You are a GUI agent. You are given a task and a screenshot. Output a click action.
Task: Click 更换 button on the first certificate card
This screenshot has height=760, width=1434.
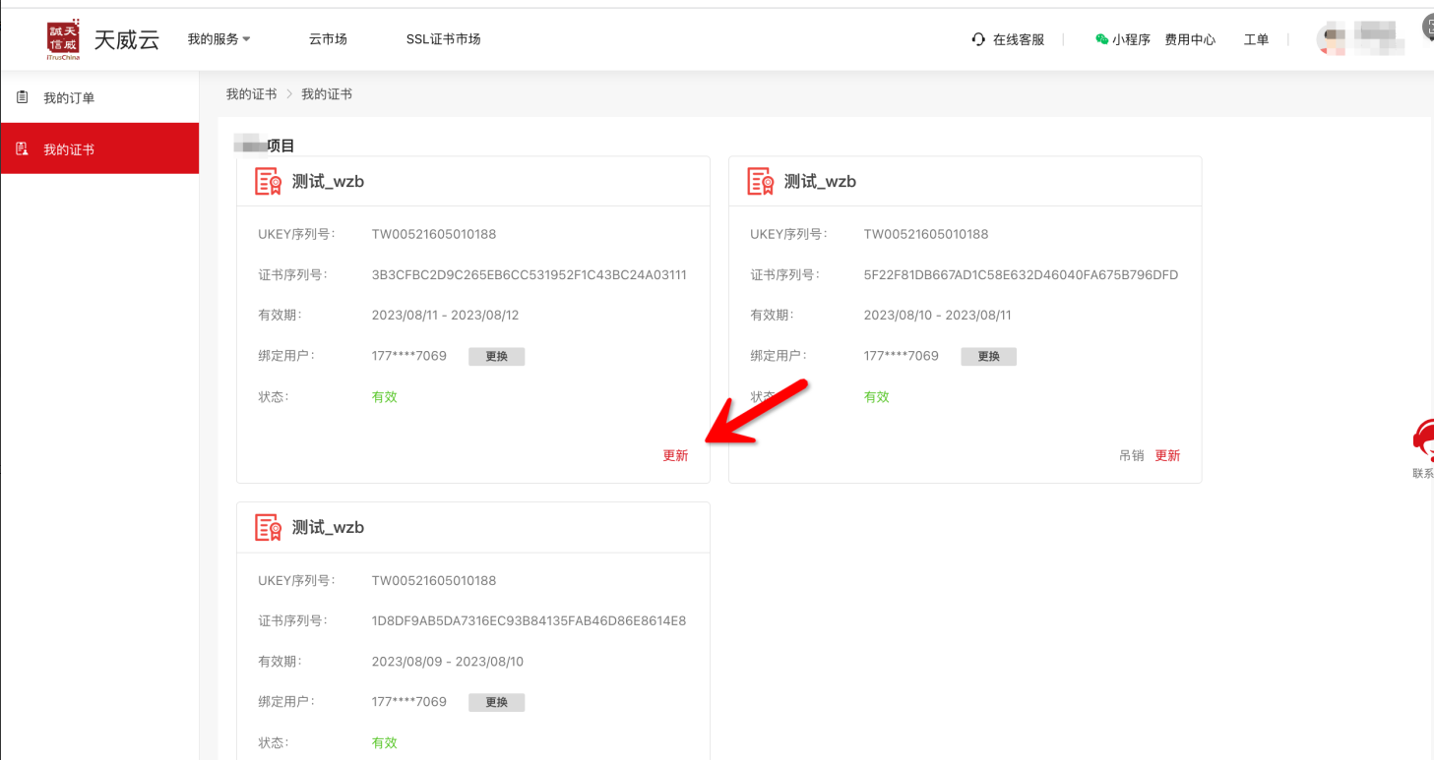point(496,356)
